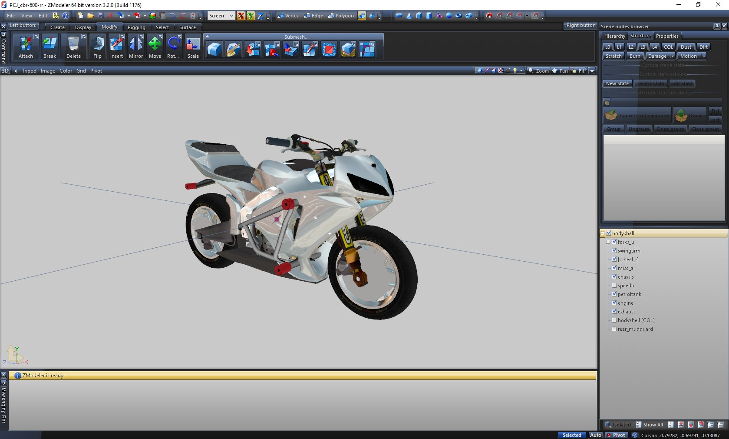
Task: Open the Screen axis dropdown
Action: 231,16
